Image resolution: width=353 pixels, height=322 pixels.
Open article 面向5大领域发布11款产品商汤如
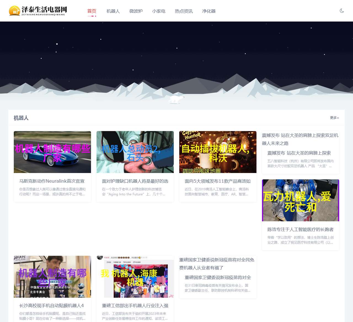(x=218, y=181)
